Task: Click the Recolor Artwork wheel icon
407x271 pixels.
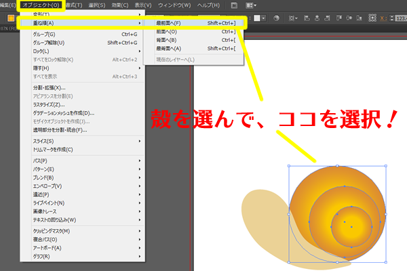Action: point(275,18)
